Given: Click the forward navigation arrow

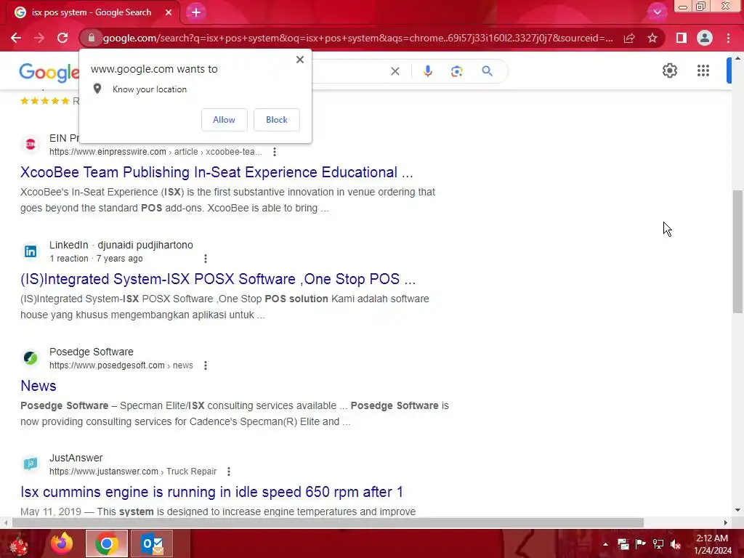Looking at the screenshot, I should [x=39, y=38].
